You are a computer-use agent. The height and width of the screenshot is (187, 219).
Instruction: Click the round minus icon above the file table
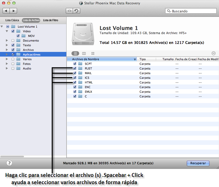[x=213, y=53]
